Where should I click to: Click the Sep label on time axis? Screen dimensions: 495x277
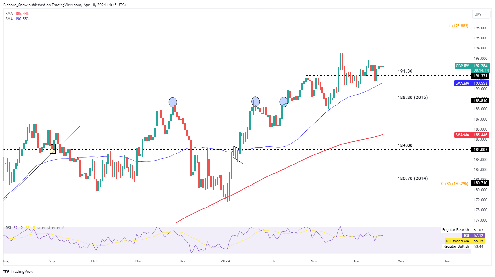point(52,261)
